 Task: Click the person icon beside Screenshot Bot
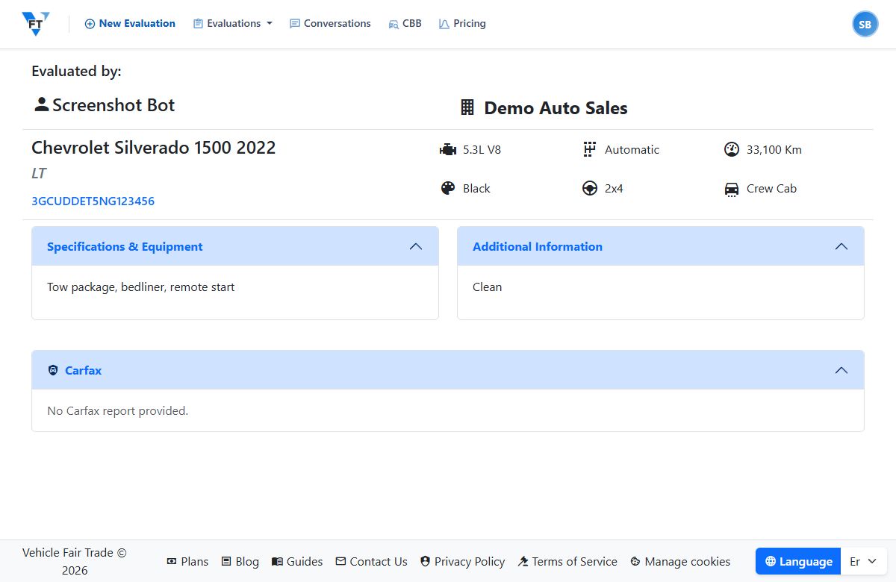coord(42,104)
